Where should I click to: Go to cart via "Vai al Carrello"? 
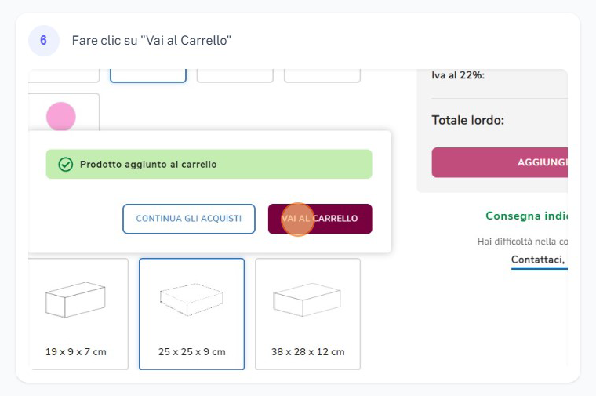point(320,219)
